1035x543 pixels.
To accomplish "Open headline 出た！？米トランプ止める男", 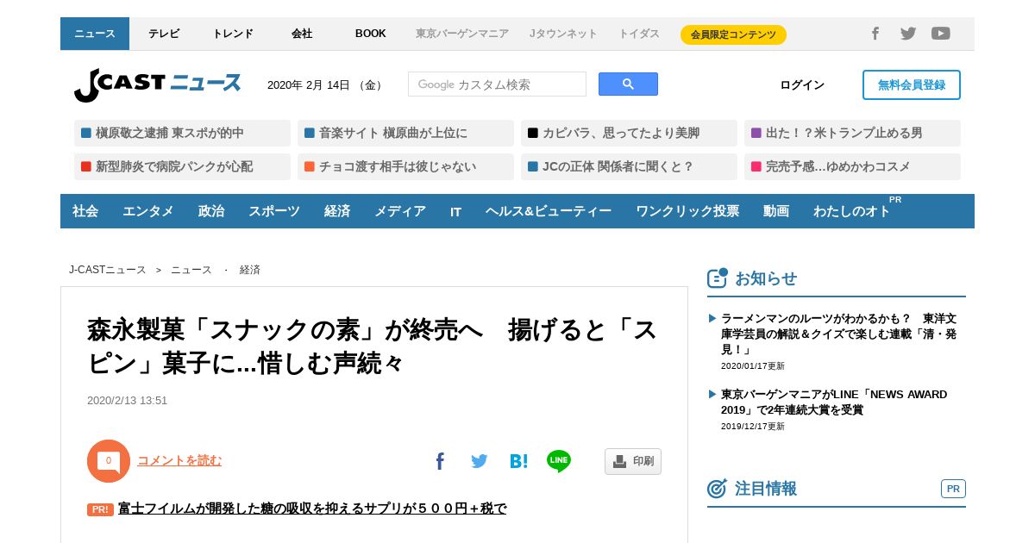I will click(x=852, y=133).
